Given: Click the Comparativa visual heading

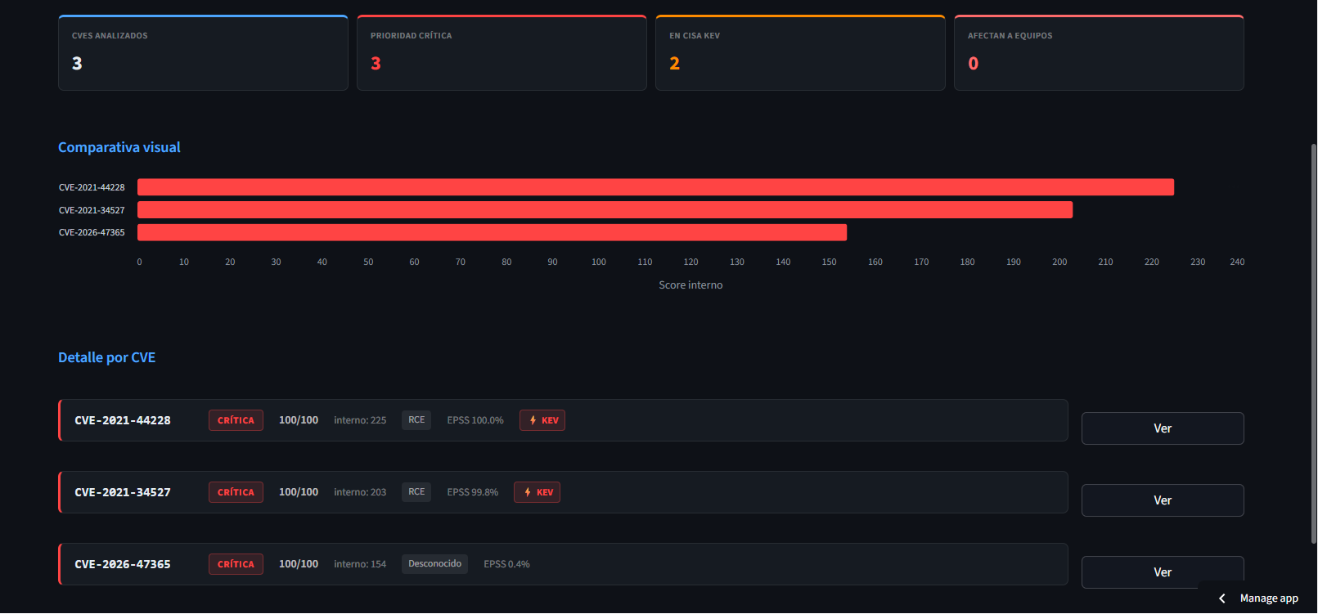Looking at the screenshot, I should coord(119,147).
